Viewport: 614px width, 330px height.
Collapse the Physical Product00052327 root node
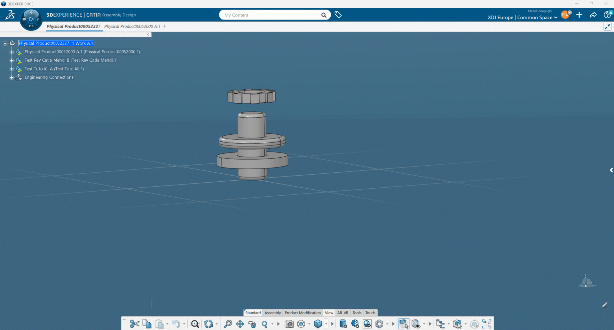5,43
